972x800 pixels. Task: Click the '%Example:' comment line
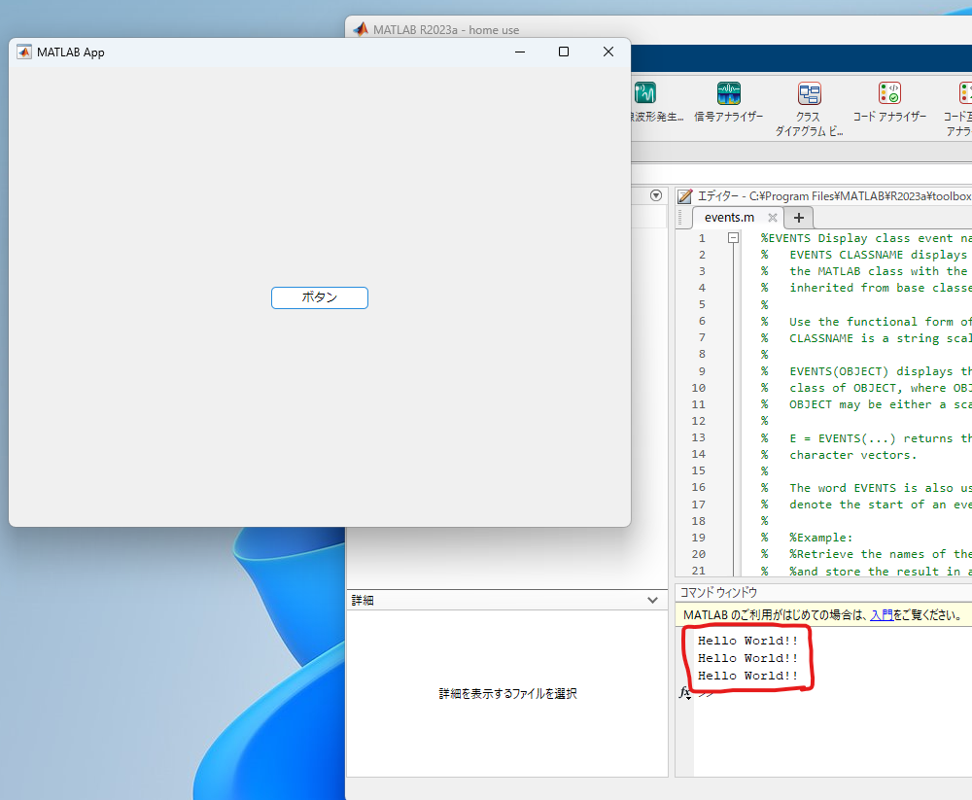click(x=820, y=538)
